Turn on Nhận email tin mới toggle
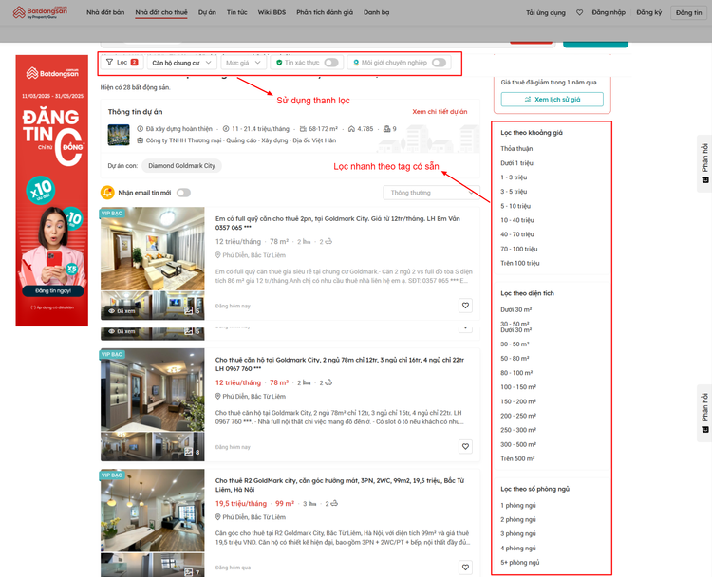 [182, 193]
